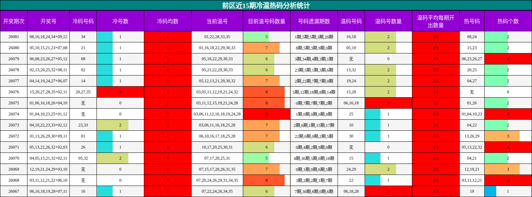The height and width of the screenshot is (197, 532).
Task: Click the 当前温号 column header
Action: (217, 21)
